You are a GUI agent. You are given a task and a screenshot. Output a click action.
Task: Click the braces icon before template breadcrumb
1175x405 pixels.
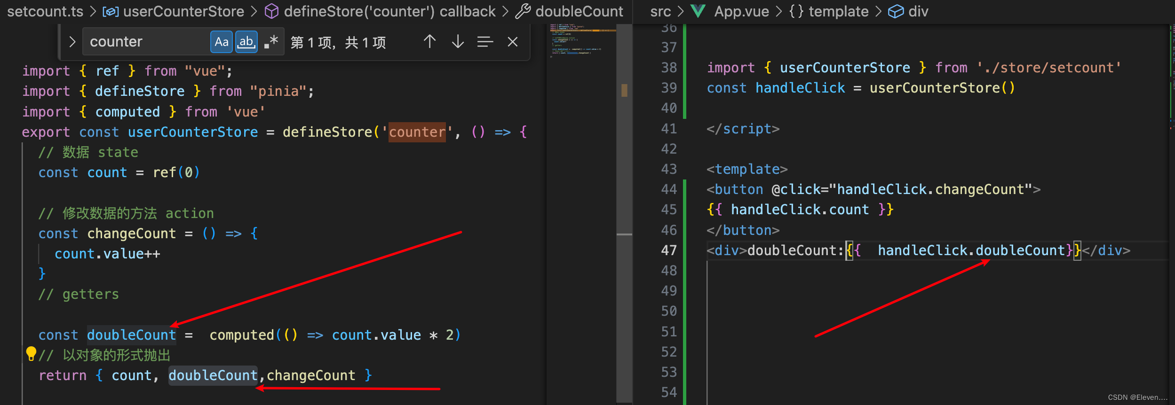click(796, 11)
